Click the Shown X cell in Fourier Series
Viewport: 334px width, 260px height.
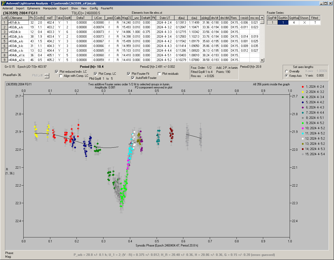(x=304, y=23)
